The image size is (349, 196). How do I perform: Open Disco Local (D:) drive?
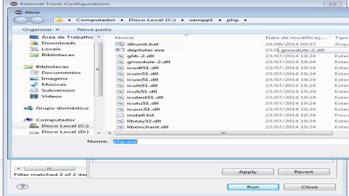tap(65, 132)
